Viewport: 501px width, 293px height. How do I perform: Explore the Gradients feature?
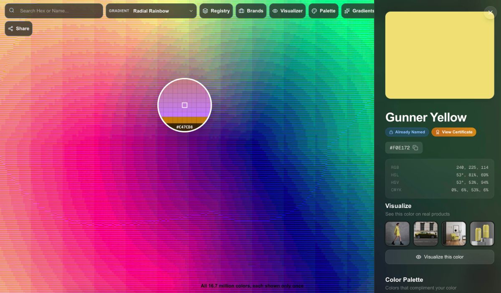click(x=360, y=11)
